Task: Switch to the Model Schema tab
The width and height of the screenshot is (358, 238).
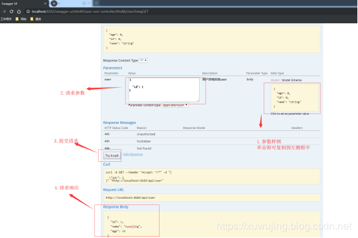Action: [x=291, y=80]
